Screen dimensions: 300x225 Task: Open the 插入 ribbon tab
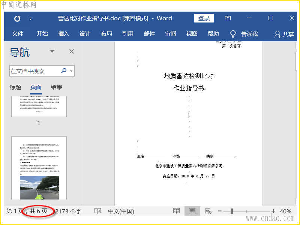click(x=64, y=34)
